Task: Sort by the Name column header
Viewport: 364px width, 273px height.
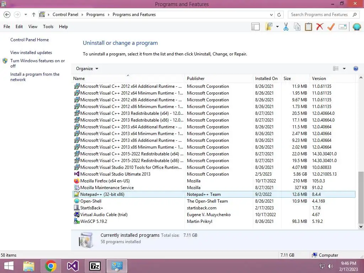Action: 129,79
